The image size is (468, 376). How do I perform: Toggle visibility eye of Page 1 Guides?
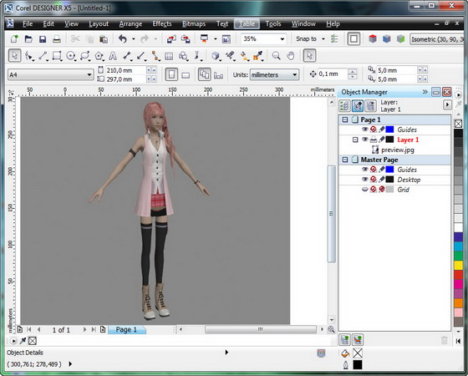click(x=364, y=130)
